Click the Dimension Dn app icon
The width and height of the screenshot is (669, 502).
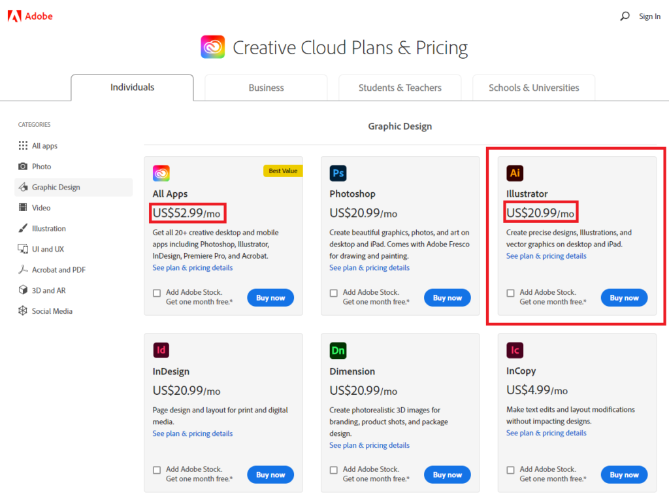coord(338,350)
